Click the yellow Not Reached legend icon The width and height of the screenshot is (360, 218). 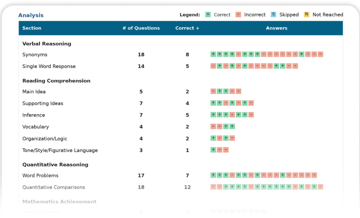(x=307, y=14)
